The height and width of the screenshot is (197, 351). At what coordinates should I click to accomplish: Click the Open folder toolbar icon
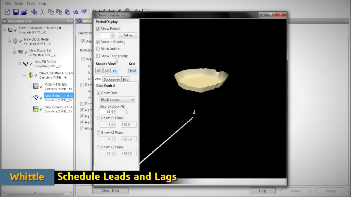pyautogui.click(x=24, y=12)
